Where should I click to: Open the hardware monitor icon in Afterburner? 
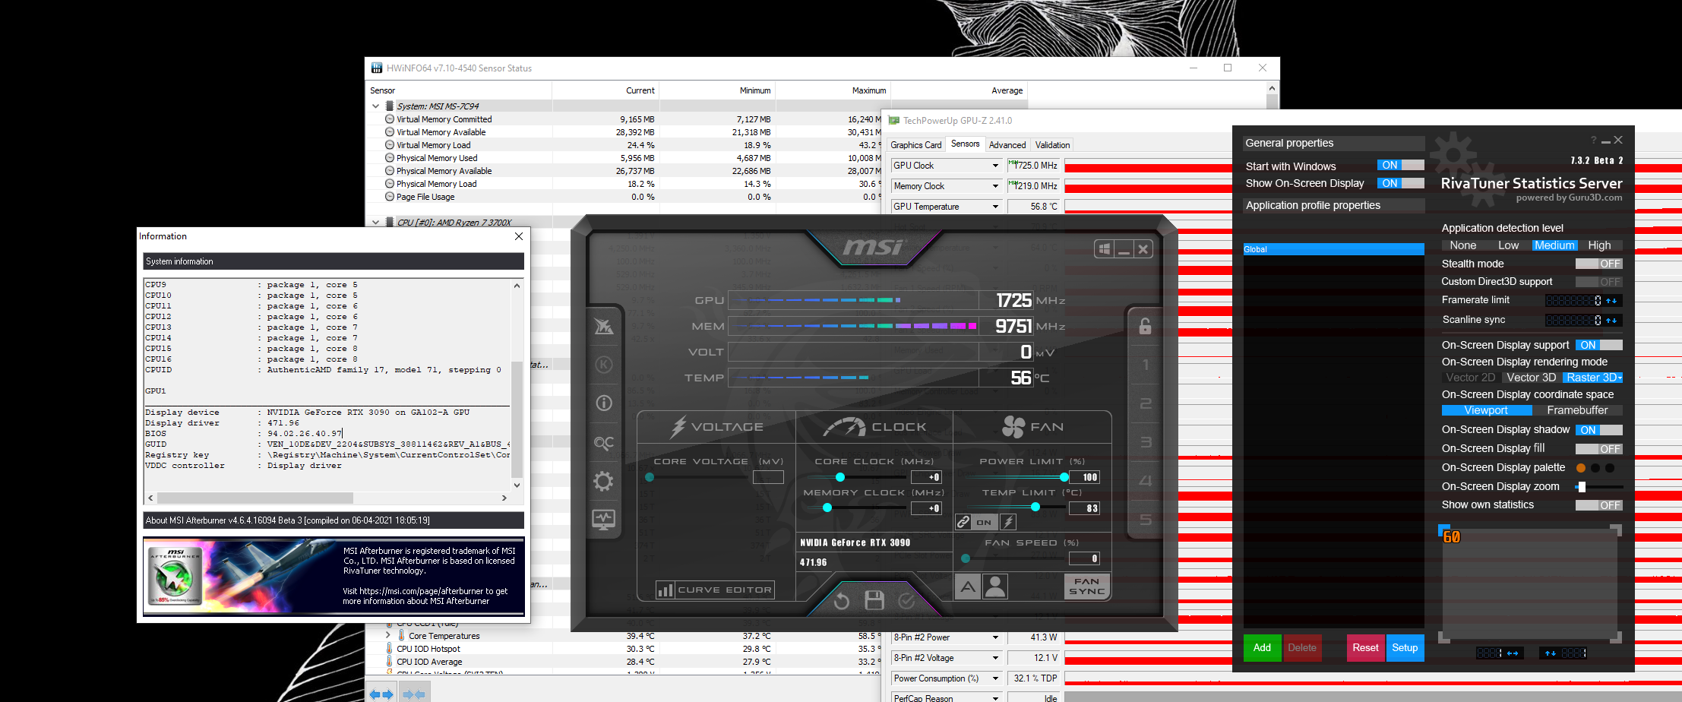coord(604,520)
